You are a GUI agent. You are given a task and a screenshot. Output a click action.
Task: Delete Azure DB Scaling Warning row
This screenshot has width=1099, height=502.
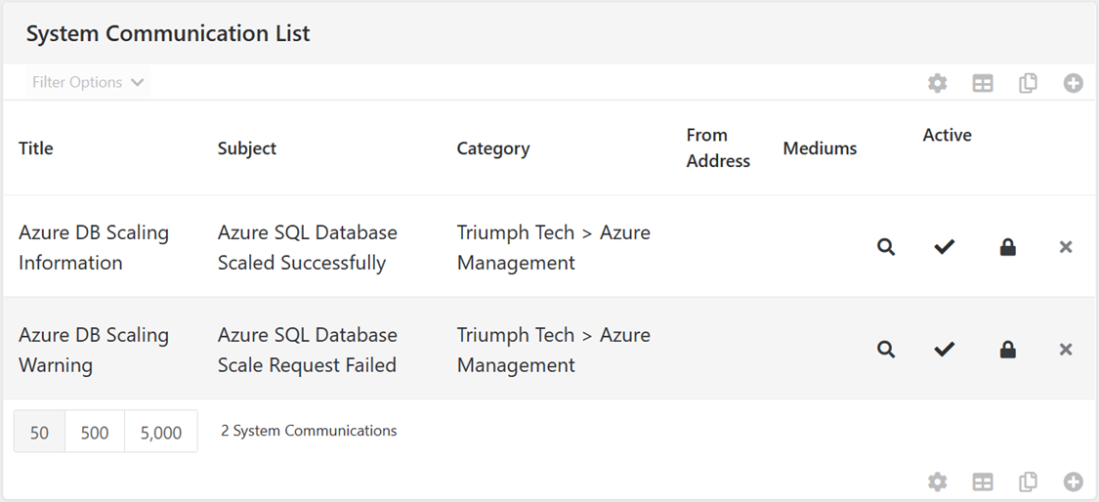pos(1066,350)
